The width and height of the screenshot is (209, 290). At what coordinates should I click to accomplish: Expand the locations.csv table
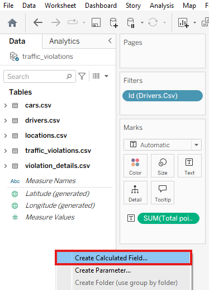[x=6, y=135]
